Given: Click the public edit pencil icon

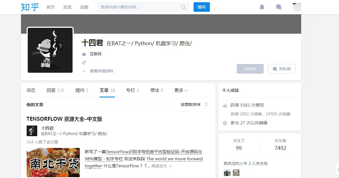Looking at the screenshot, I should [x=225, y=123].
